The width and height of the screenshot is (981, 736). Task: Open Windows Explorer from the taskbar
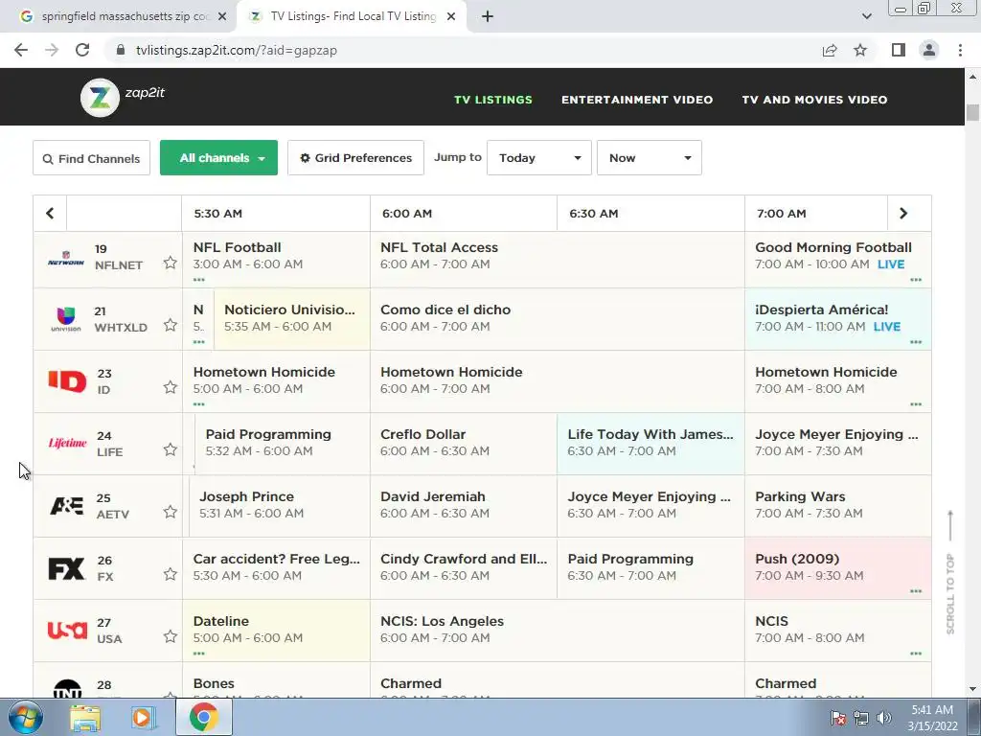(x=85, y=717)
